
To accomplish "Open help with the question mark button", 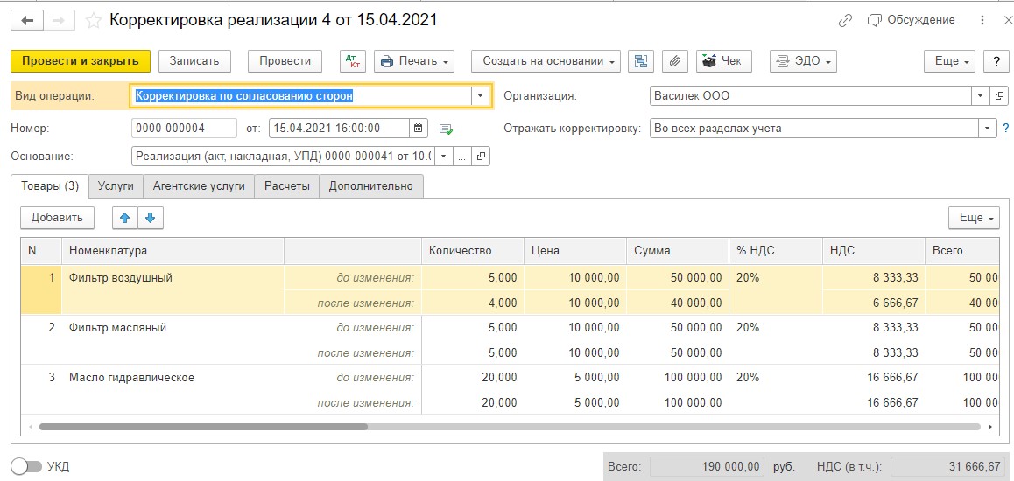I will click(994, 61).
